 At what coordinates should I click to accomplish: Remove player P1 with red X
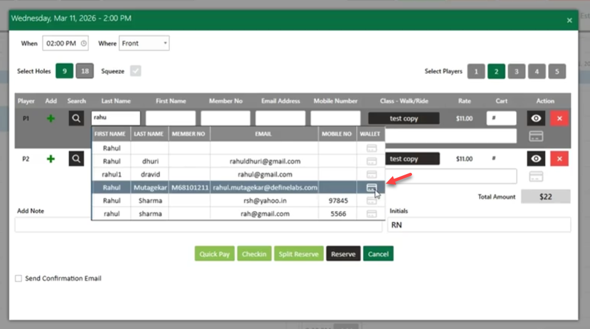(559, 118)
